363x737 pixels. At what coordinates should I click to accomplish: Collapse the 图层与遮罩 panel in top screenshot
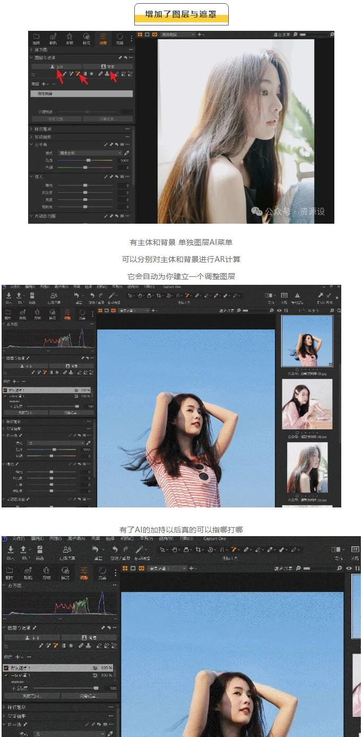coord(31,57)
